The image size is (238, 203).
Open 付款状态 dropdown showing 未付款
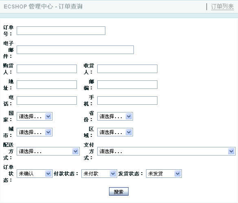[99, 174]
